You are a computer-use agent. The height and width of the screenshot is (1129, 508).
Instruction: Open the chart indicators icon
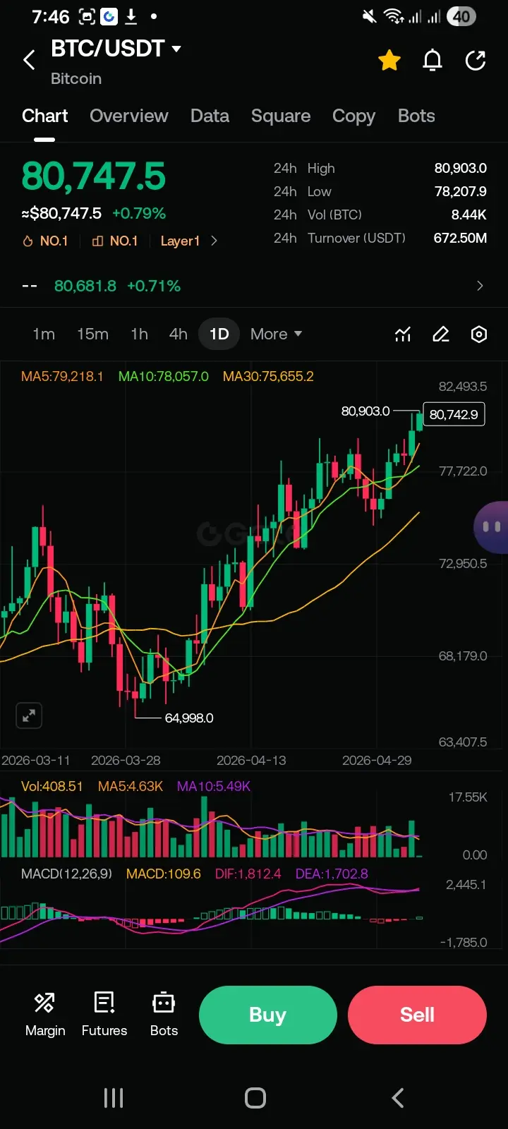pos(403,334)
